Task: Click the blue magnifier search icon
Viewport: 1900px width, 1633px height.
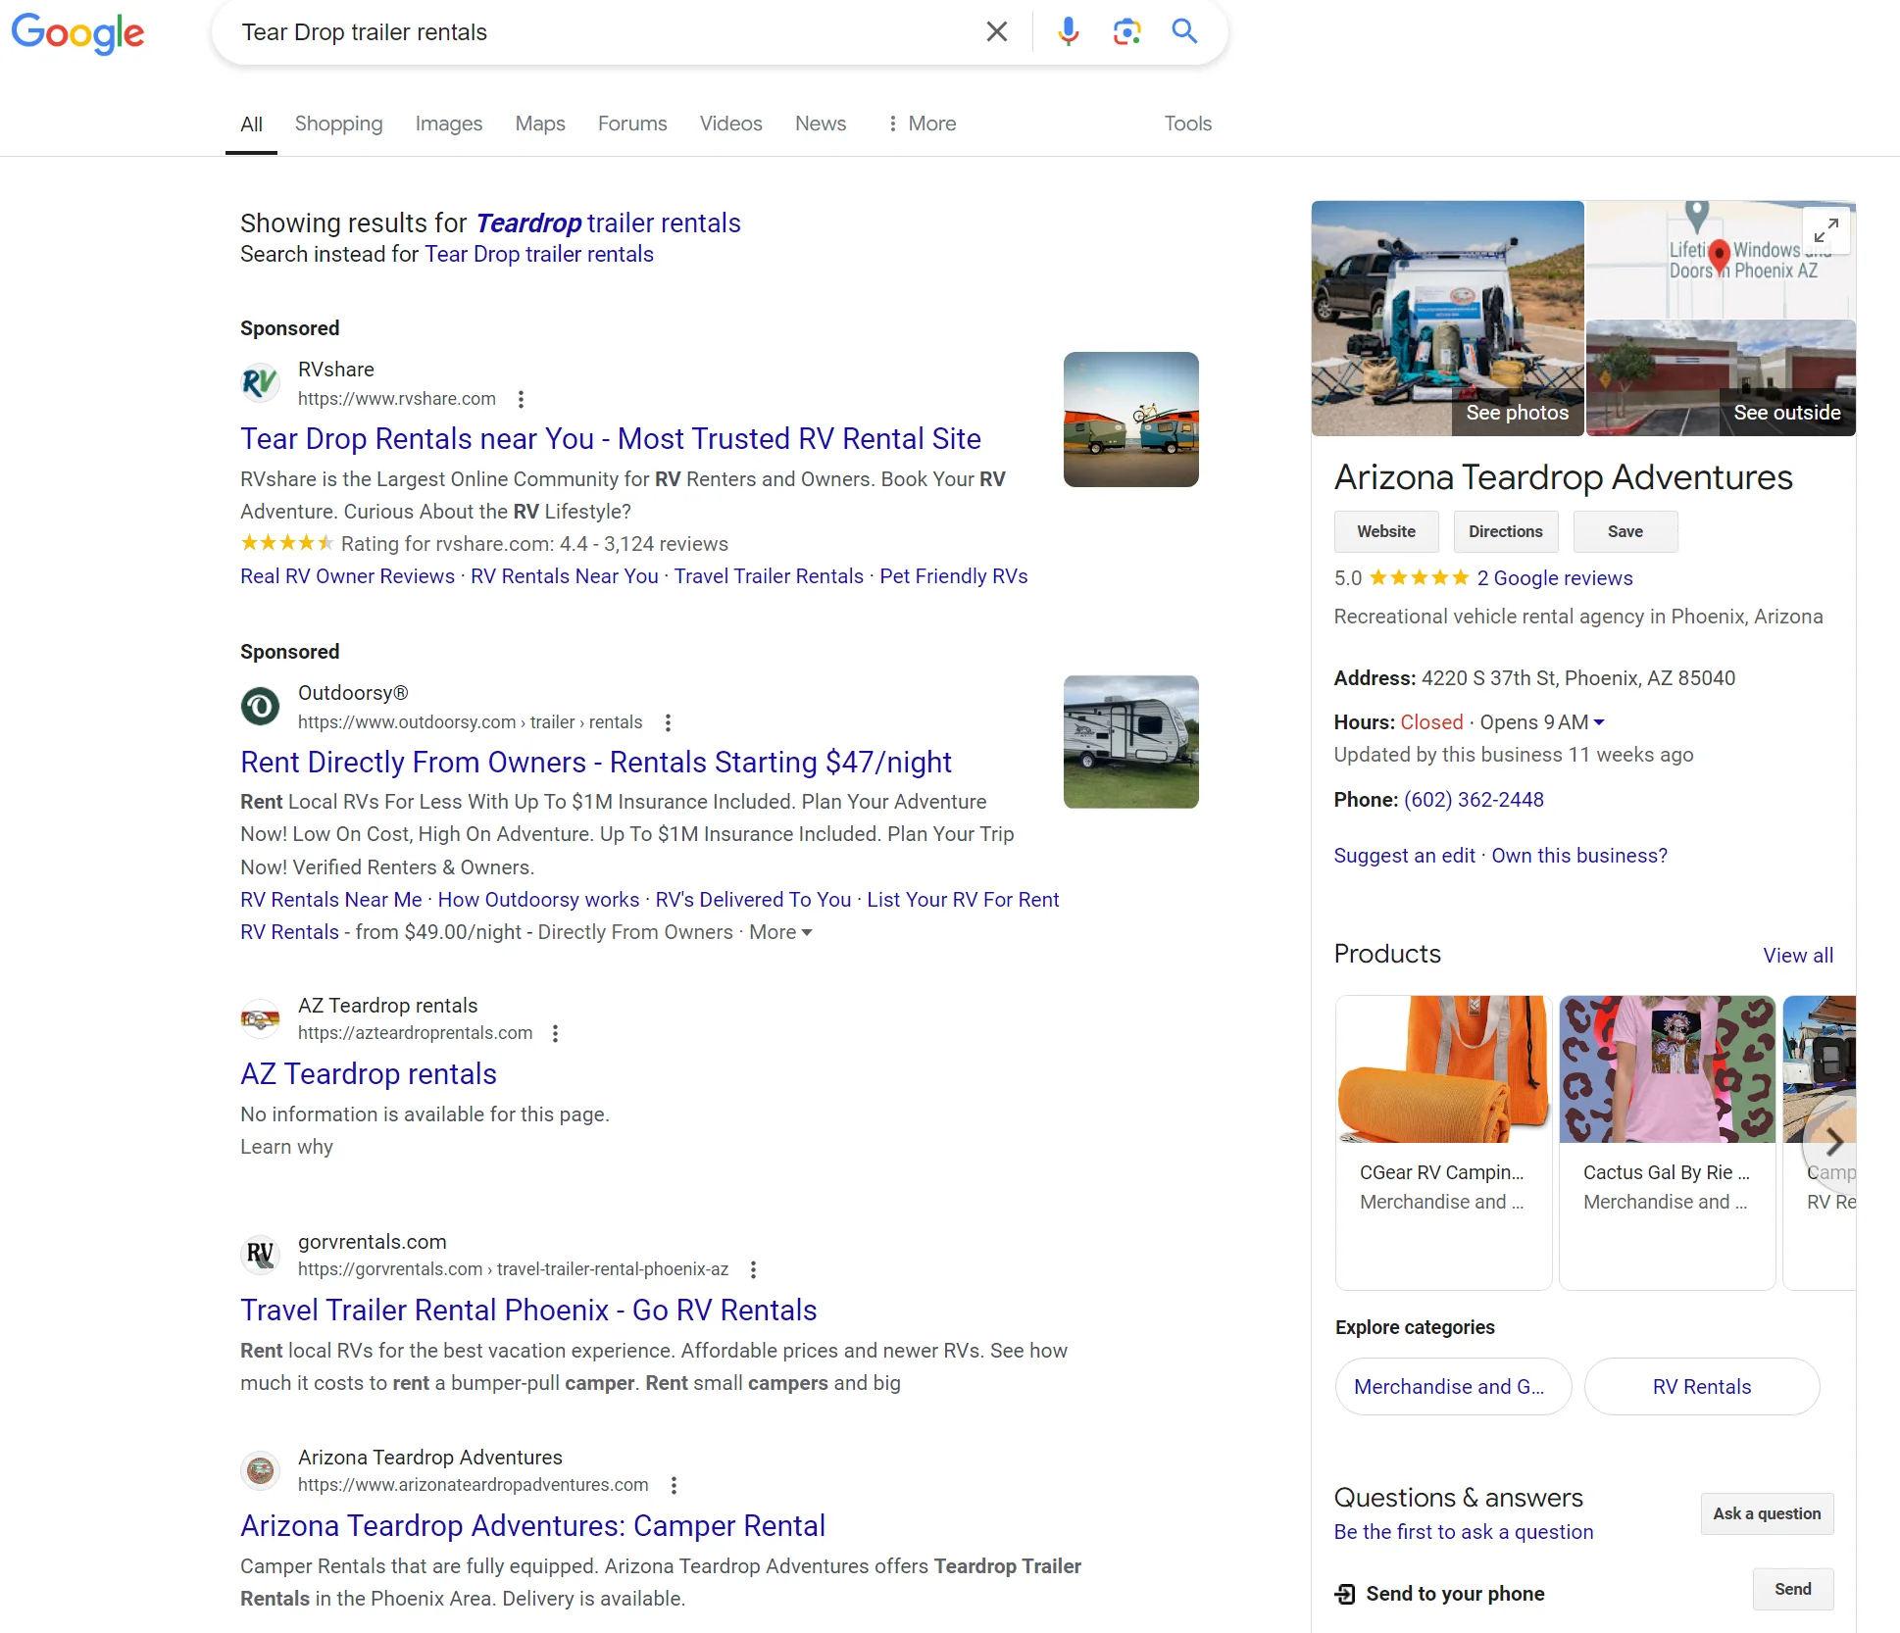Action: 1184,31
